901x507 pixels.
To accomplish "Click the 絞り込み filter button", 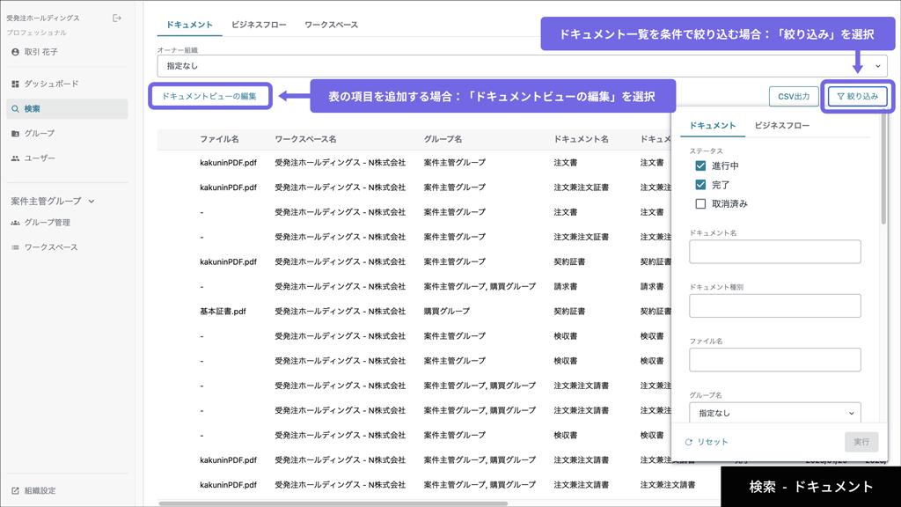I will point(857,97).
